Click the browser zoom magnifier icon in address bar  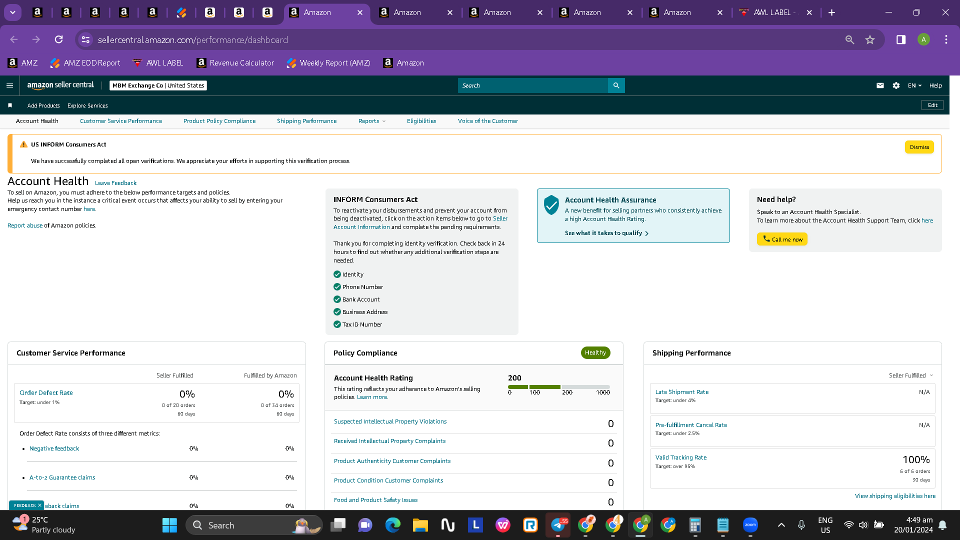[x=849, y=39]
